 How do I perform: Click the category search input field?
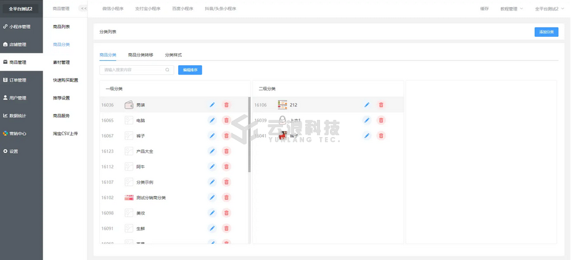point(133,70)
